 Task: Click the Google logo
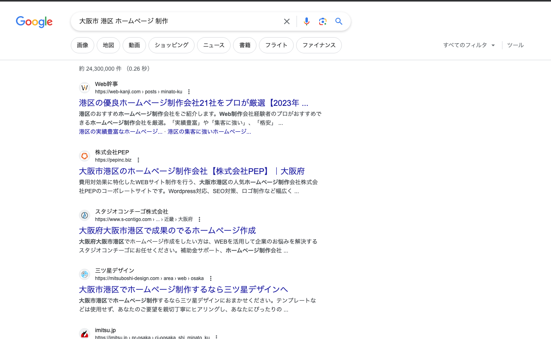click(x=34, y=21)
